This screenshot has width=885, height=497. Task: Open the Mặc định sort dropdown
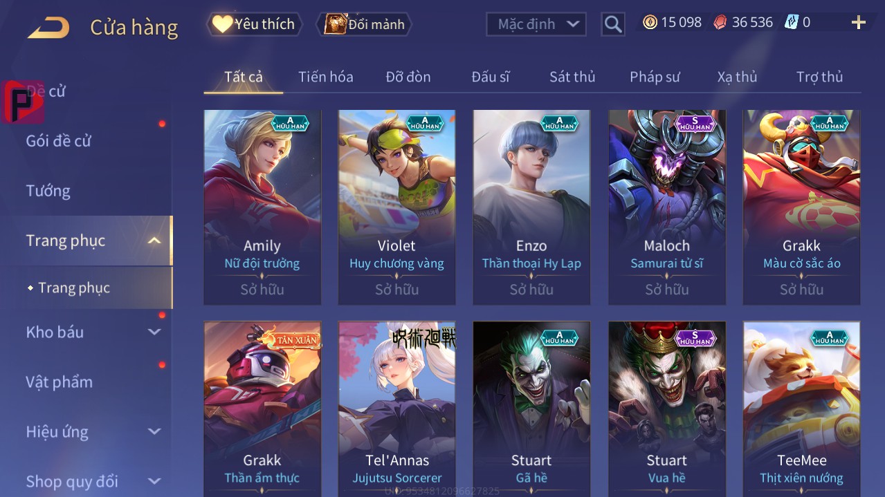pyautogui.click(x=536, y=24)
